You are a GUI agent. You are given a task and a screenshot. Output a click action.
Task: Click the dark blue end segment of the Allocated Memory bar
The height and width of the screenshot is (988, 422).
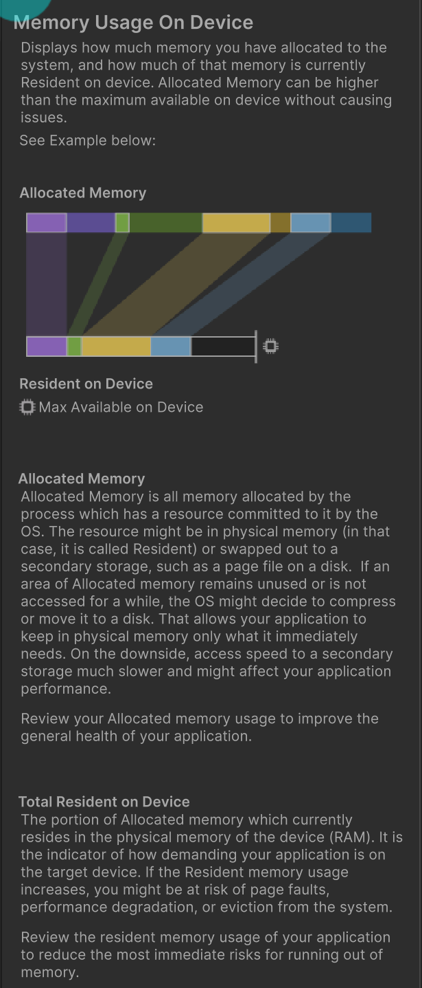point(351,223)
